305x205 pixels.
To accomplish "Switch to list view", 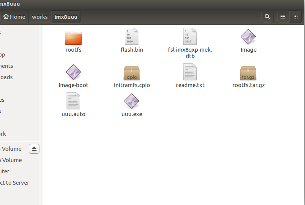I will 283,17.
